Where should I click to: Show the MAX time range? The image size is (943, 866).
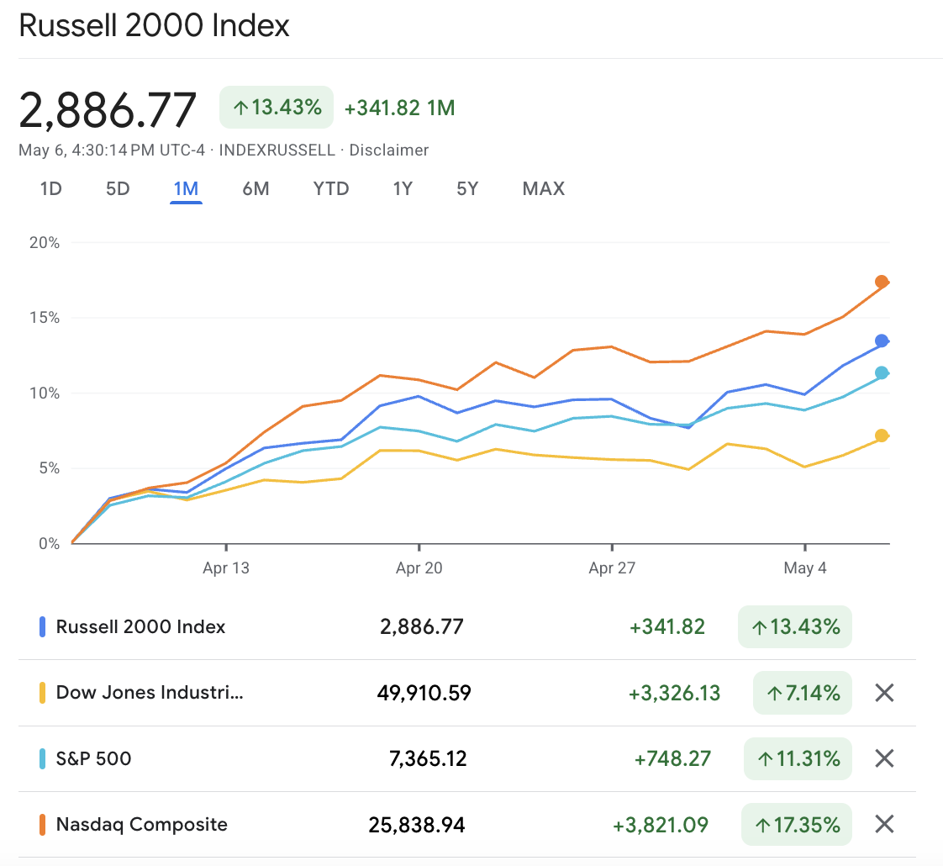(544, 189)
